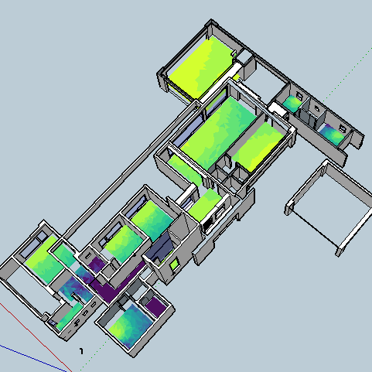Click the blue-green floor of bottommost room
The image size is (372, 372).
point(131,326)
